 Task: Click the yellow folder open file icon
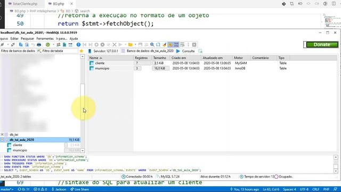tap(130, 45)
